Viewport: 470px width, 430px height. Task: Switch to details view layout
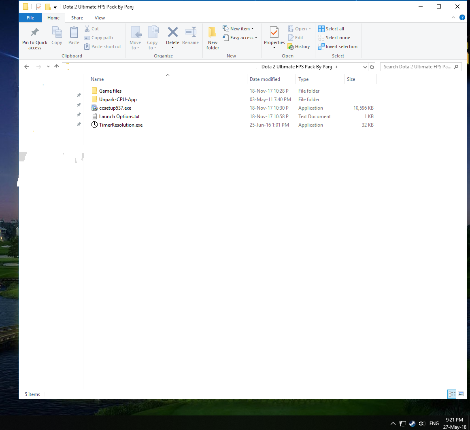pyautogui.click(x=451, y=394)
